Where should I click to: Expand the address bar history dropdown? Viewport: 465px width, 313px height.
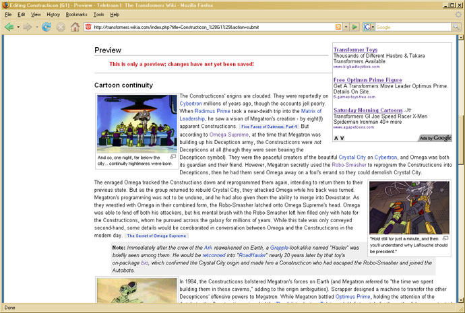346,27
